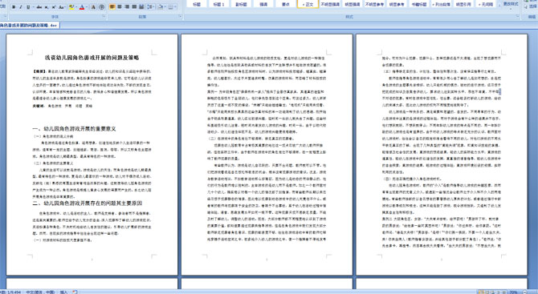Viewport: 538px width, 294px height.
Task: Toggle italic formatting in the ribbon
Action: coord(21,7)
